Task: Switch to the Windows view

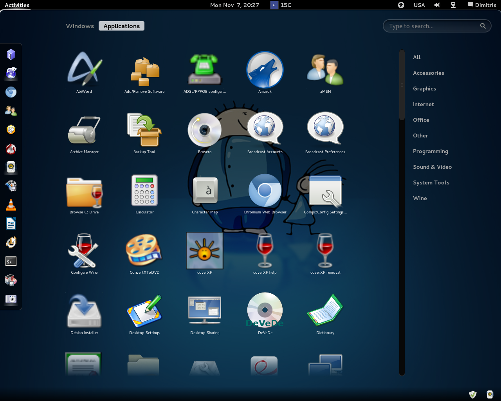Action: (80, 26)
